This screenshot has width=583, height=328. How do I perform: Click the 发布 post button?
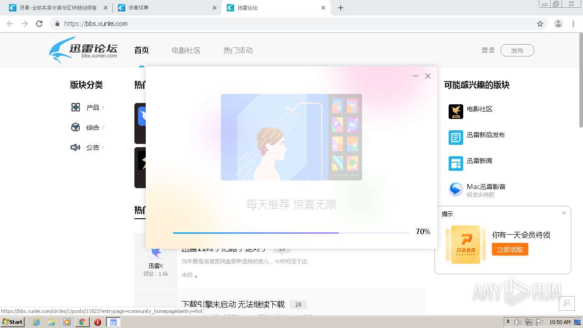(517, 51)
